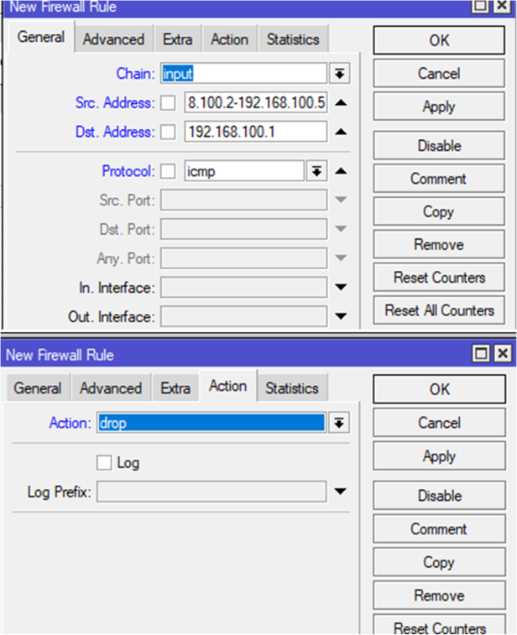The width and height of the screenshot is (517, 635).
Task: Click Disable in the bottom dialog
Action: point(439,496)
